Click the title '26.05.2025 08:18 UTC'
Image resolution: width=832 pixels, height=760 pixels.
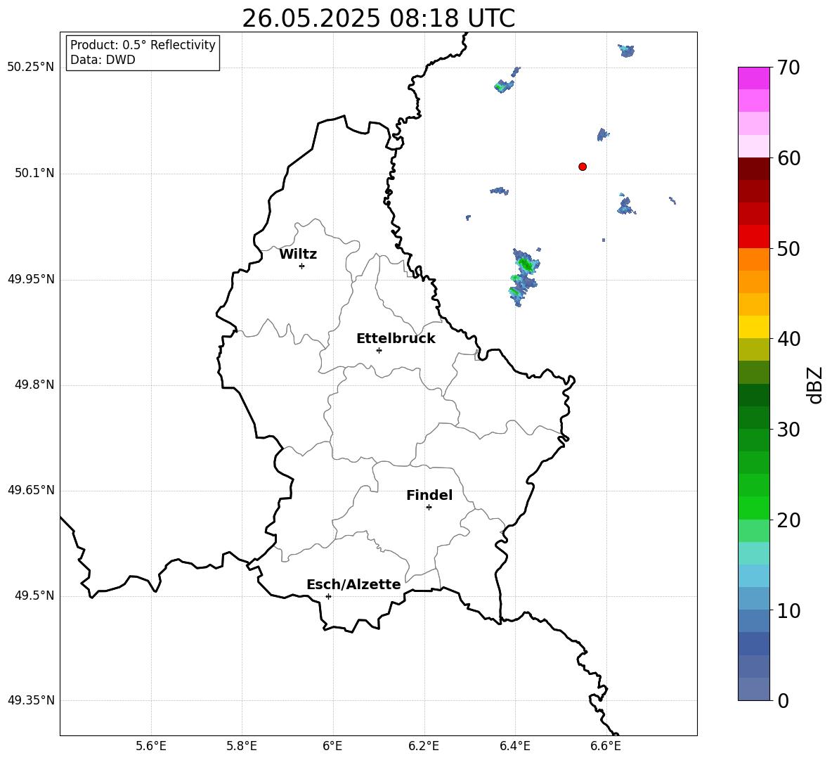coord(378,18)
